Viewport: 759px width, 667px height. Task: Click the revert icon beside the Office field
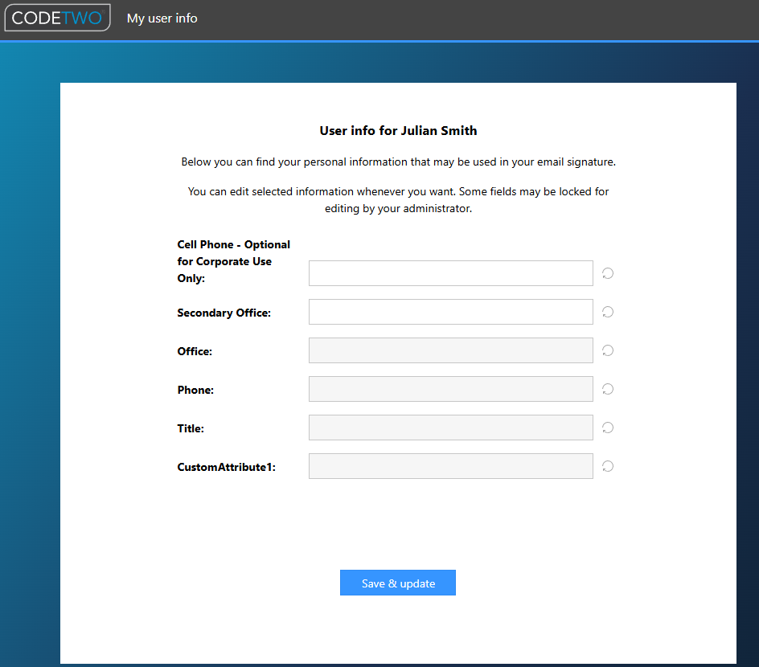click(608, 350)
